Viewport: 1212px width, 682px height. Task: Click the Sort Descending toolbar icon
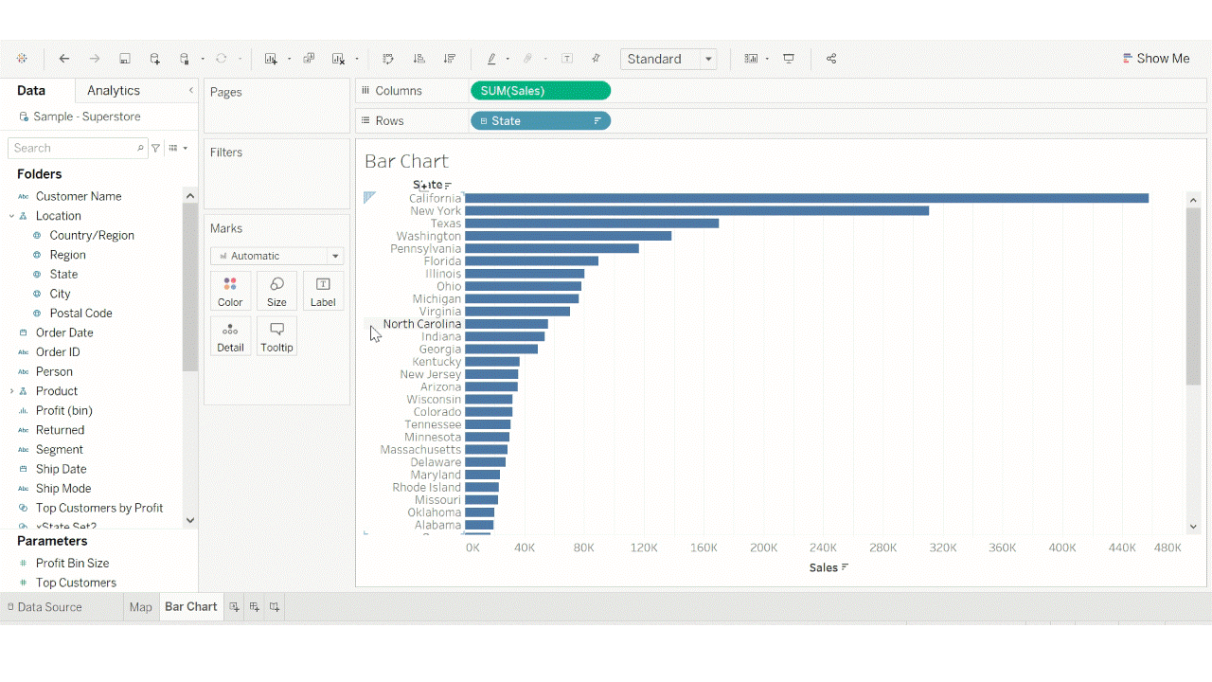450,59
